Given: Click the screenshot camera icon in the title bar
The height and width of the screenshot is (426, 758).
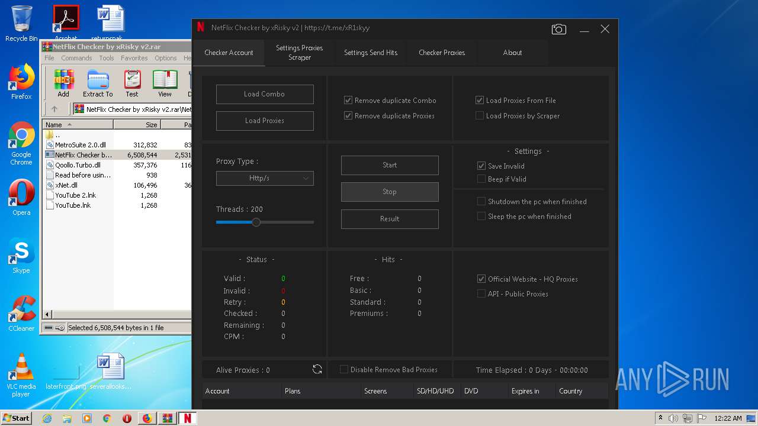Looking at the screenshot, I should pos(558,29).
